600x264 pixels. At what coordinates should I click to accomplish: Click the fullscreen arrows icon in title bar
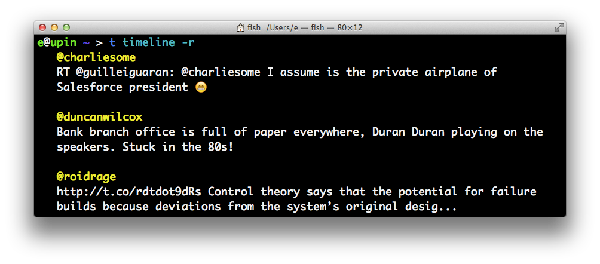click(559, 27)
